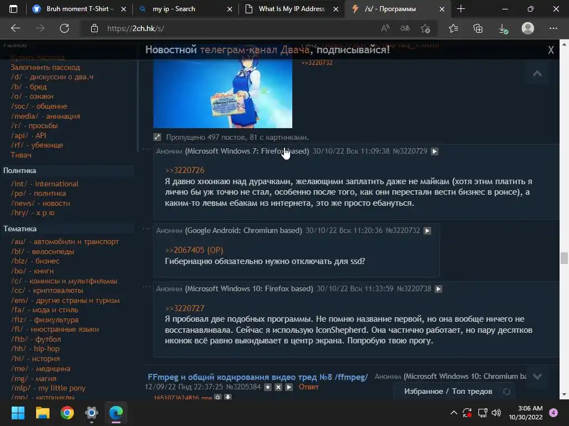The width and height of the screenshot is (569, 426).
Task: View site information lock icon
Action: [x=94, y=28]
